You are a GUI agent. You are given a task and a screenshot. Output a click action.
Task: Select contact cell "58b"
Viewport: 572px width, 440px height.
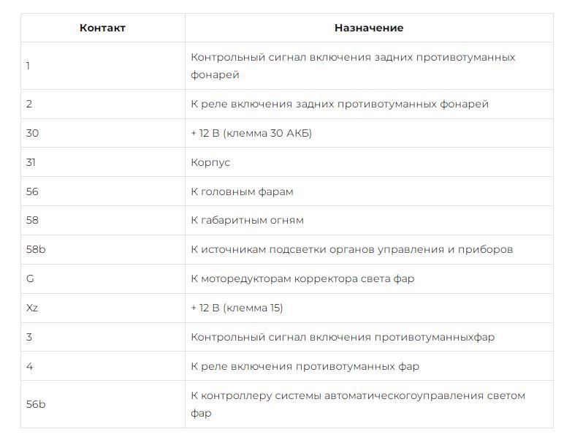35,249
